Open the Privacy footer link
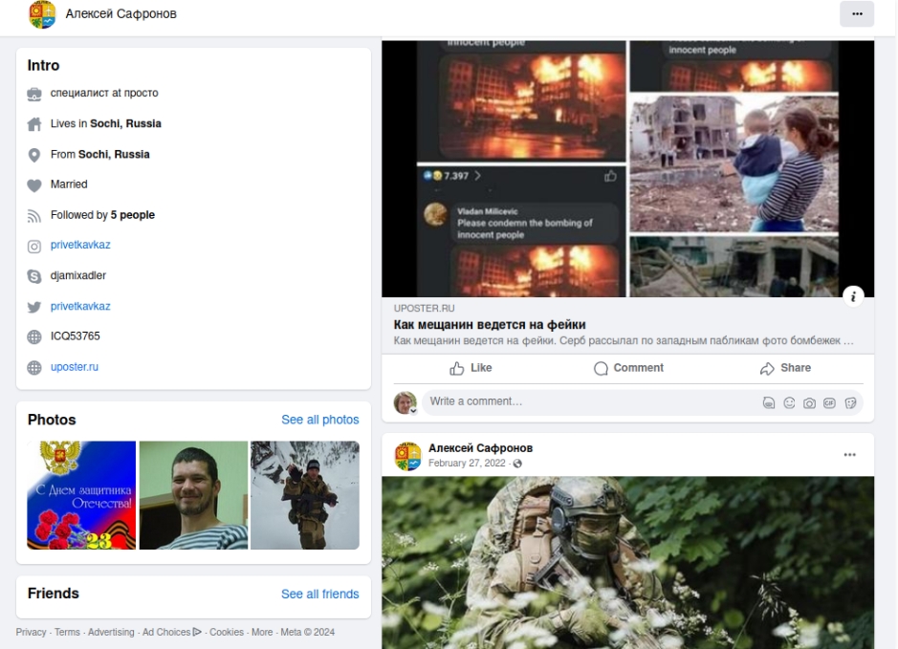This screenshot has width=898, height=649. (x=31, y=632)
